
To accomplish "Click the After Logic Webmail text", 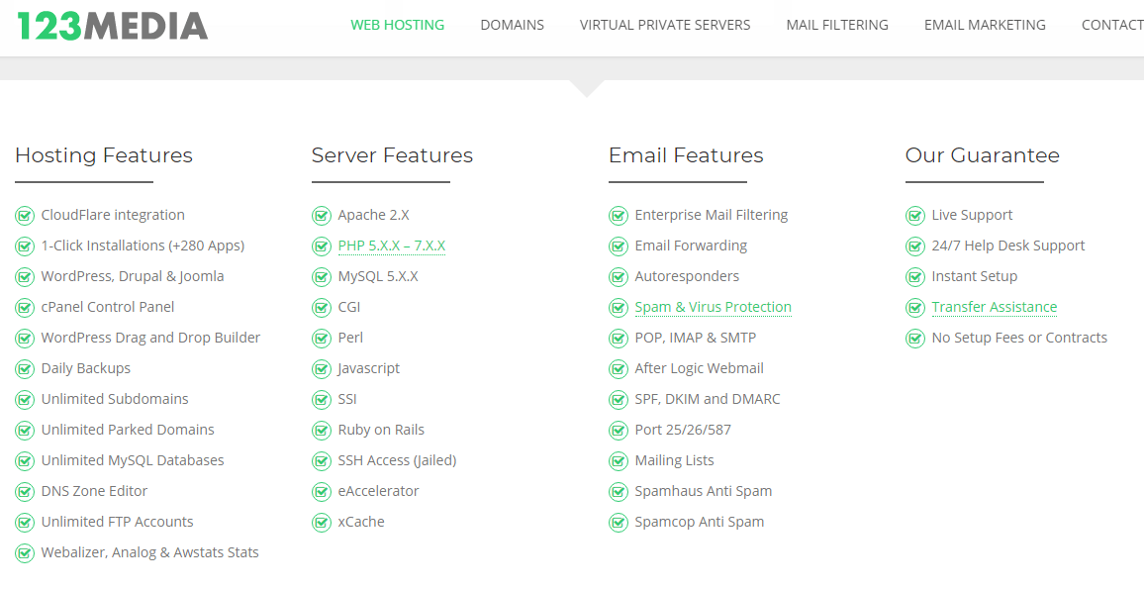I will pyautogui.click(x=699, y=368).
